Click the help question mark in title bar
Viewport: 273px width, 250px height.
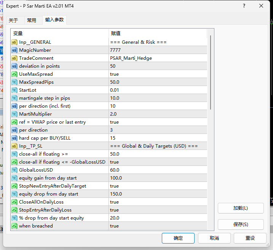coord(244,6)
